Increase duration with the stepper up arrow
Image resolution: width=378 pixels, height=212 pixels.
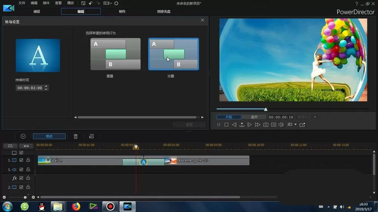[46, 86]
